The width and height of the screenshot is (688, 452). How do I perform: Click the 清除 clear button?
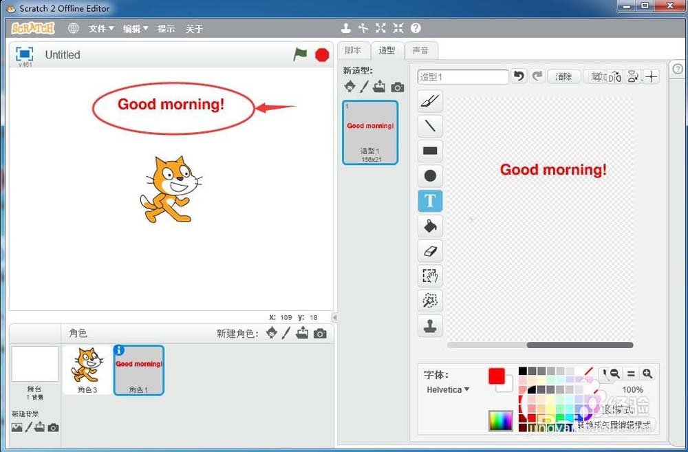click(x=564, y=77)
